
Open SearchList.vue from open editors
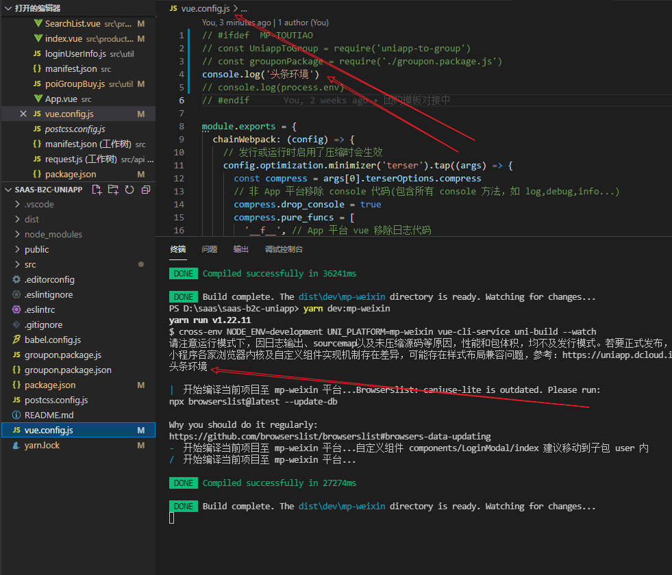pyautogui.click(x=78, y=23)
